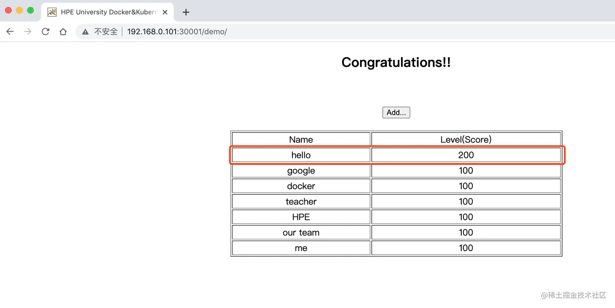The width and height of the screenshot is (615, 308).
Task: Select the 200 score cell
Action: pos(466,155)
